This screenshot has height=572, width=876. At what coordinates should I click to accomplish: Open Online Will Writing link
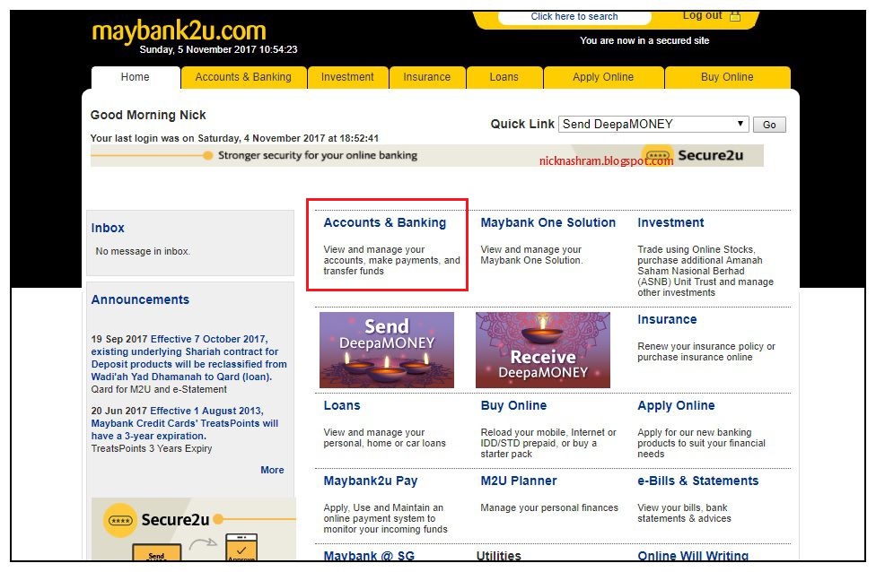693,556
